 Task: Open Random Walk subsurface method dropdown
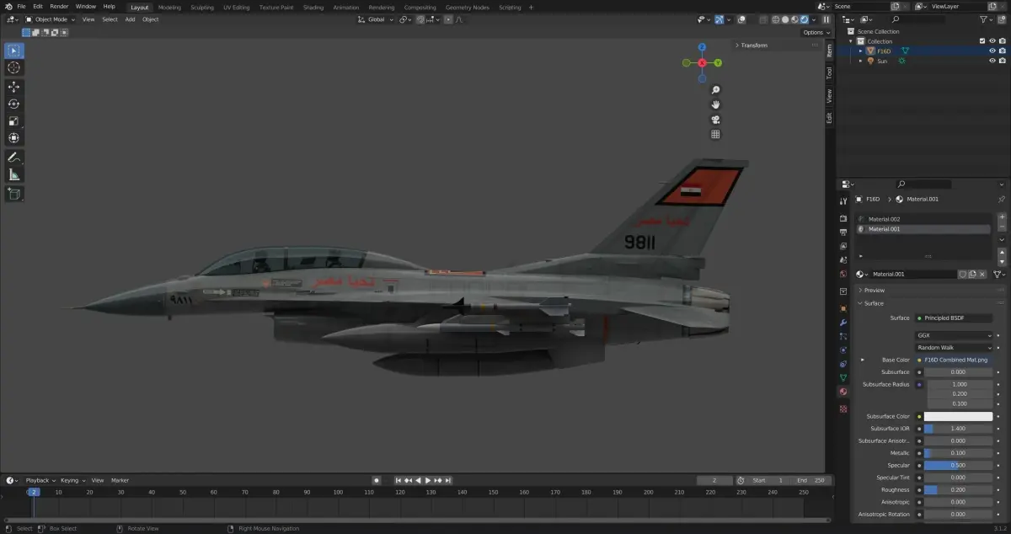point(955,347)
